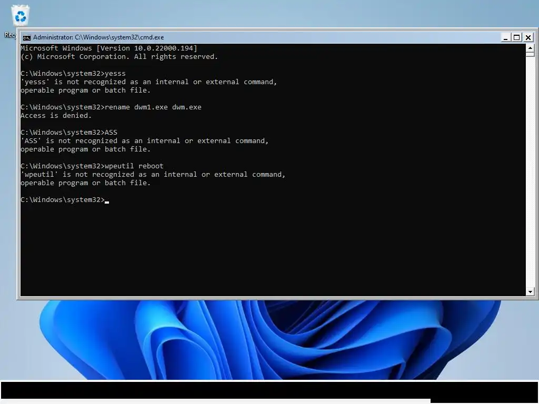Click the last empty prompt with blinking cursor
Viewport: 539px width, 404px height.
(x=65, y=199)
